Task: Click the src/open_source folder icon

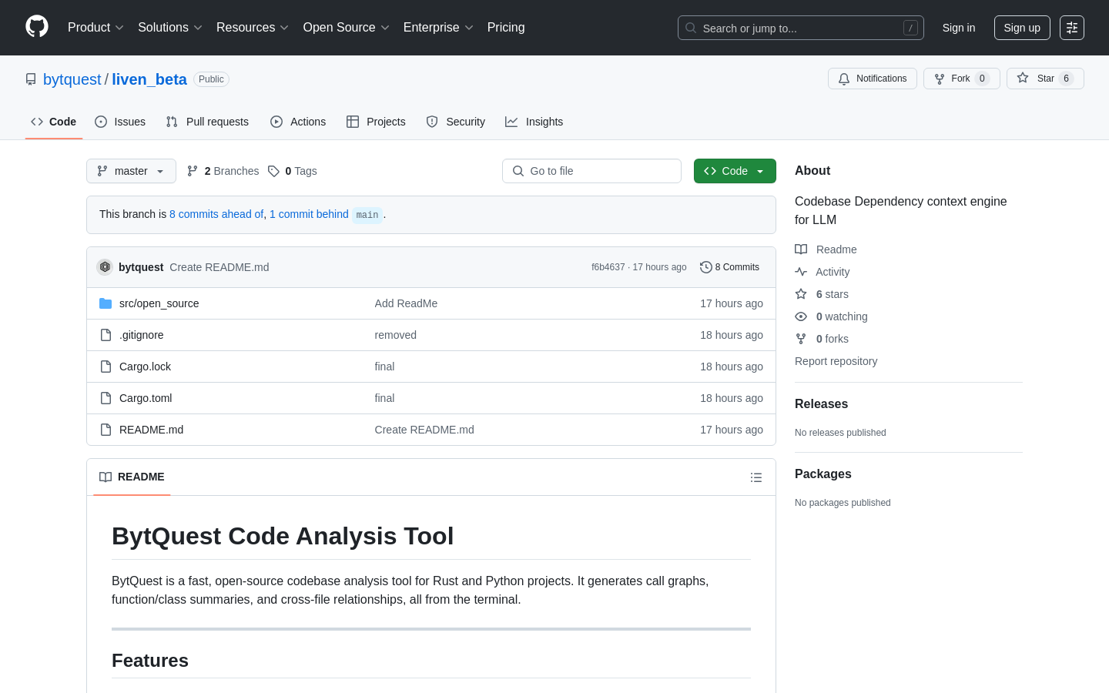Action: coord(106,303)
